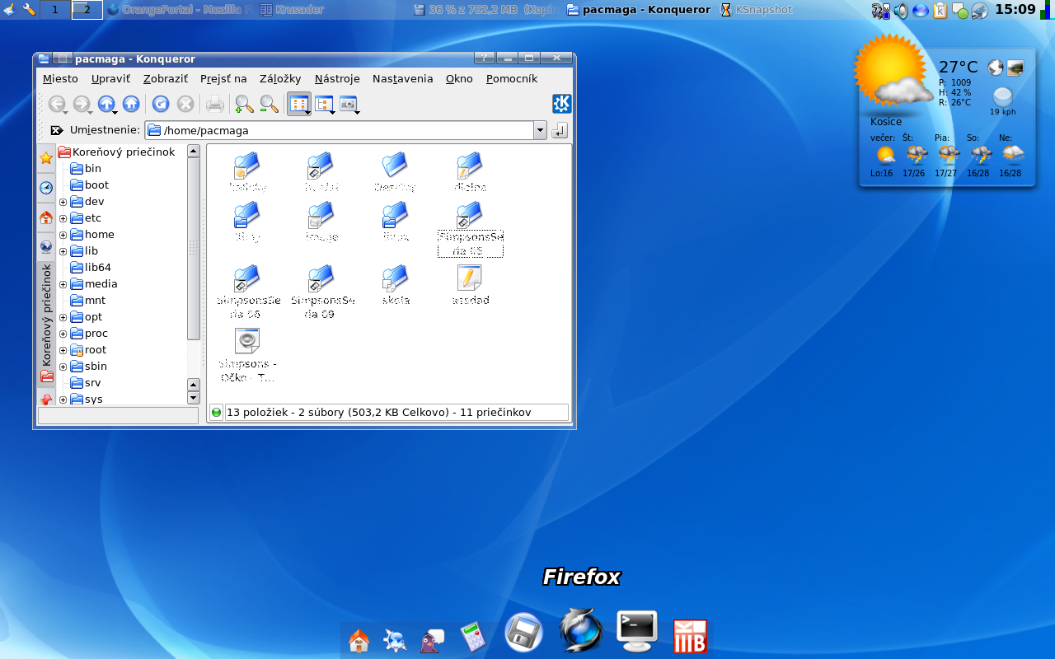Image resolution: width=1055 pixels, height=659 pixels.
Task: Expand the dev folder in the tree
Action: tap(63, 202)
